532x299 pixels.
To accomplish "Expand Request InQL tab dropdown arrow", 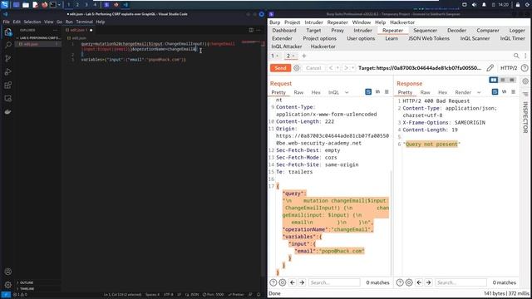I will click(347, 92).
